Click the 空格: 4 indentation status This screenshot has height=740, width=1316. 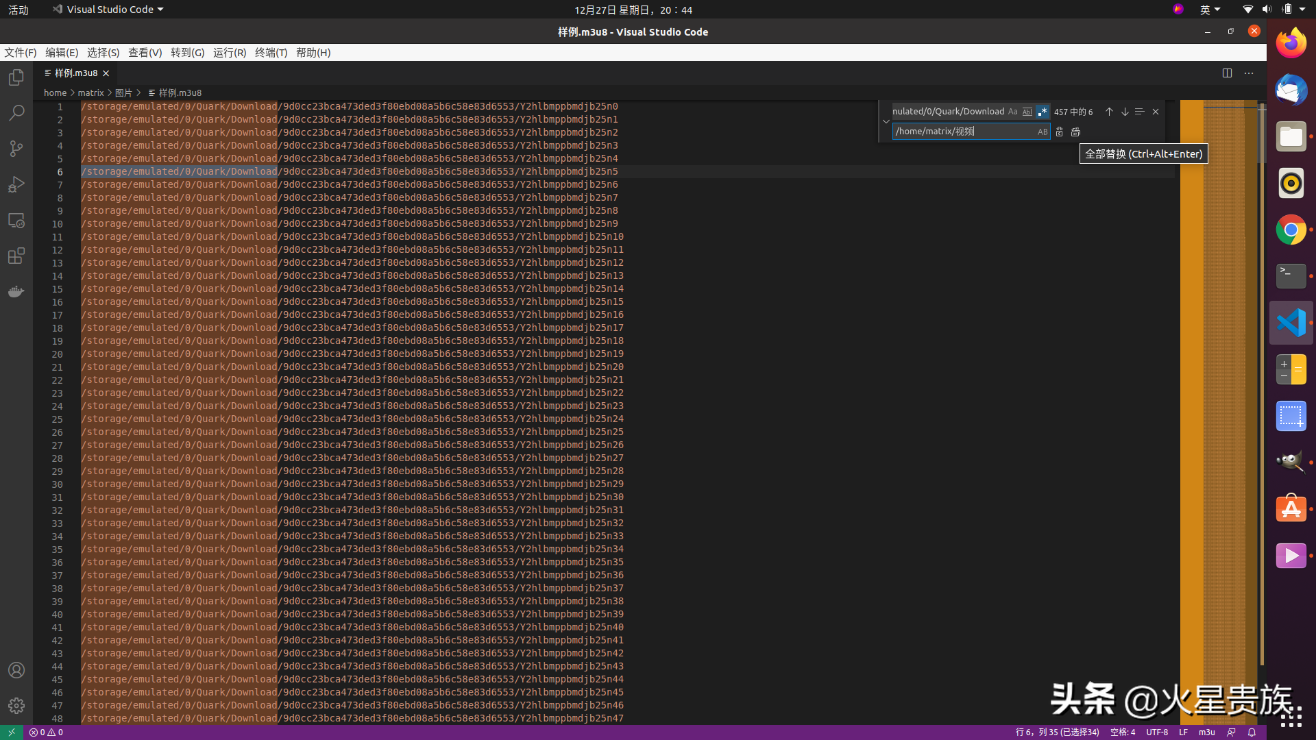(1123, 732)
